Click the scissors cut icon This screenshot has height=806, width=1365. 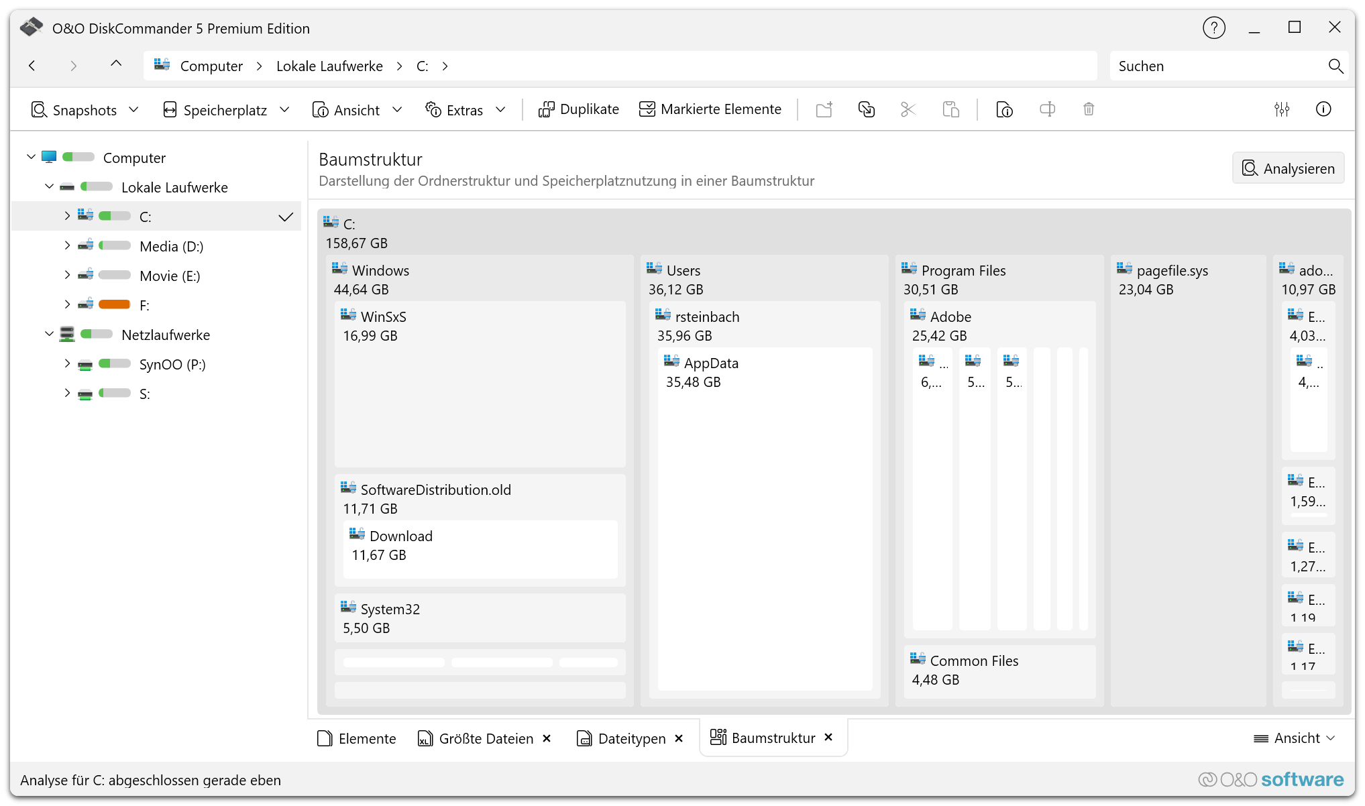(x=908, y=109)
